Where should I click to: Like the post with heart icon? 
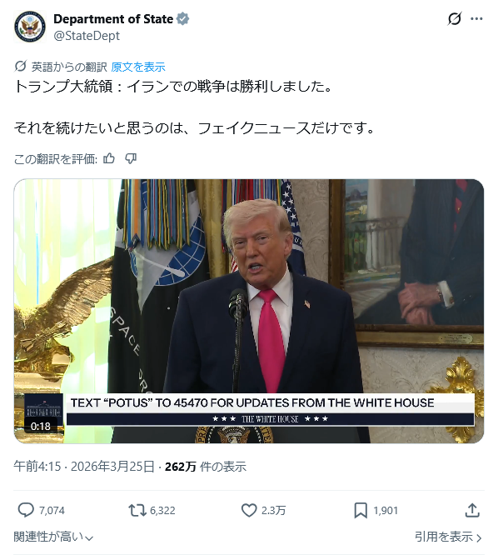[x=249, y=510]
